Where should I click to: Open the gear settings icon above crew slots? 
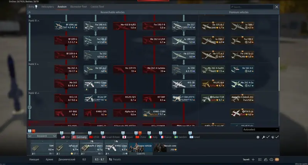point(258,137)
